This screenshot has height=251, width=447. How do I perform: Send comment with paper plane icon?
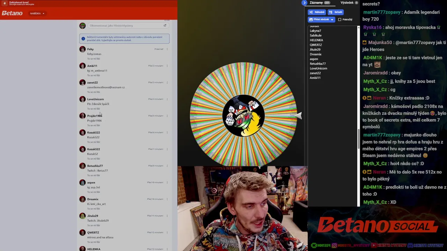[165, 25]
